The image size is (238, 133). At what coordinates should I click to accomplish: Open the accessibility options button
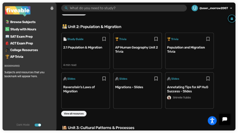(212, 121)
